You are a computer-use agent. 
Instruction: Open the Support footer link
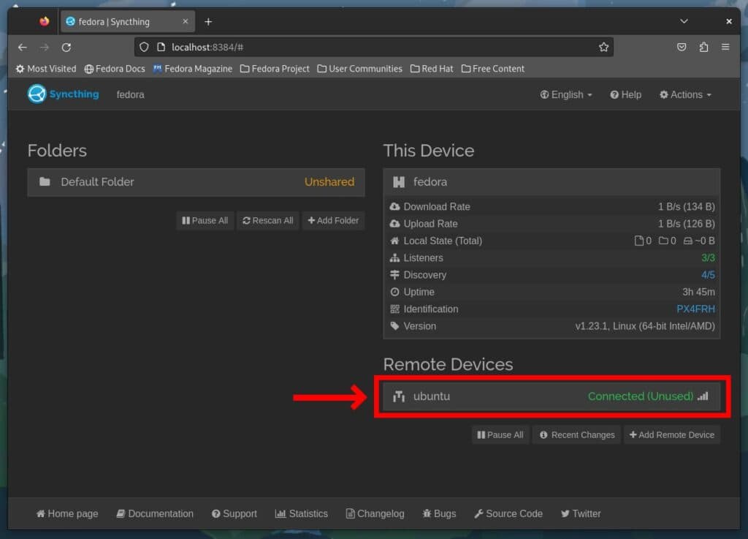(234, 513)
